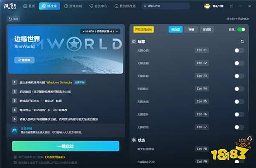Viewport: 256px width, 168px height.
Task: Click the Ctrl F1 hotkey box
Action: point(202,50)
